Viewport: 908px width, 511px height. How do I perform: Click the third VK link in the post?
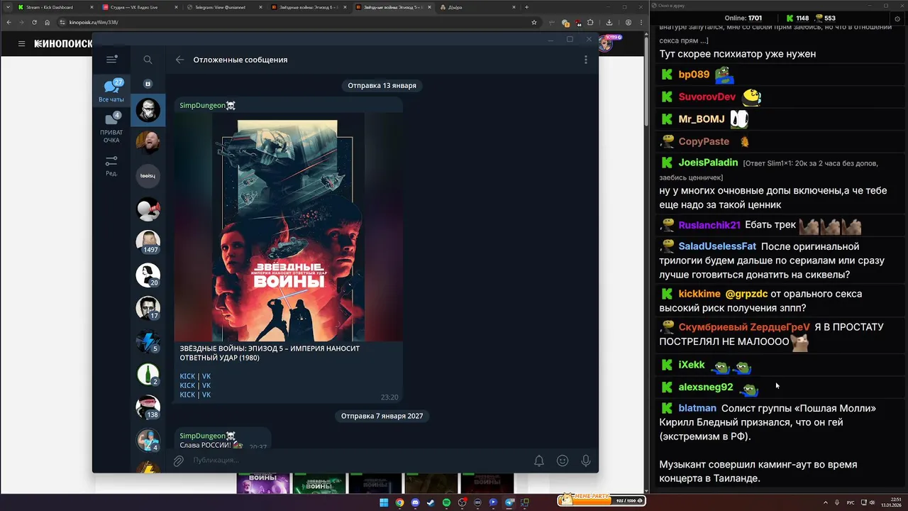[206, 395]
